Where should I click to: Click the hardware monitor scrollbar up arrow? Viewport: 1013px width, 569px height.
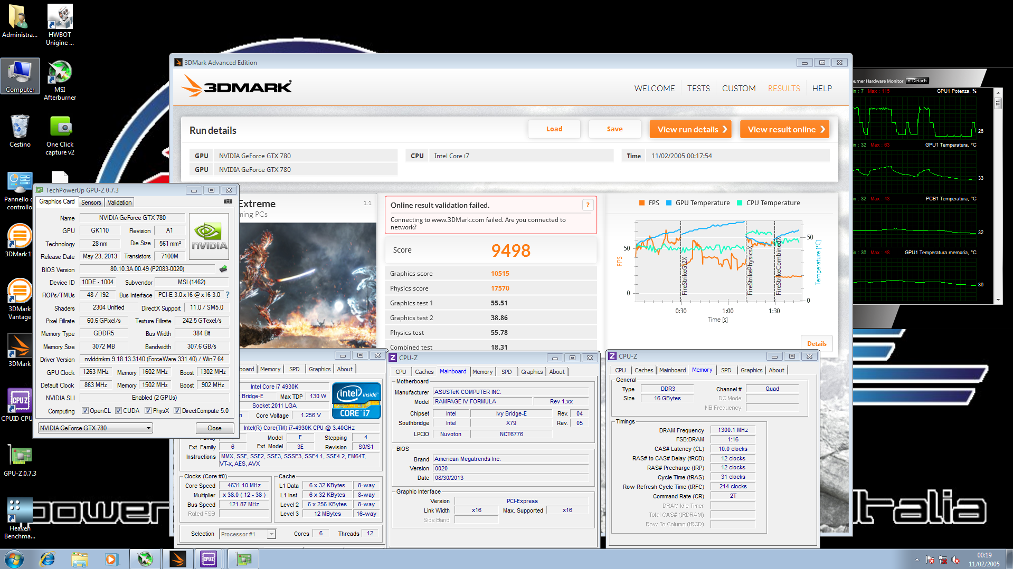pos(998,92)
